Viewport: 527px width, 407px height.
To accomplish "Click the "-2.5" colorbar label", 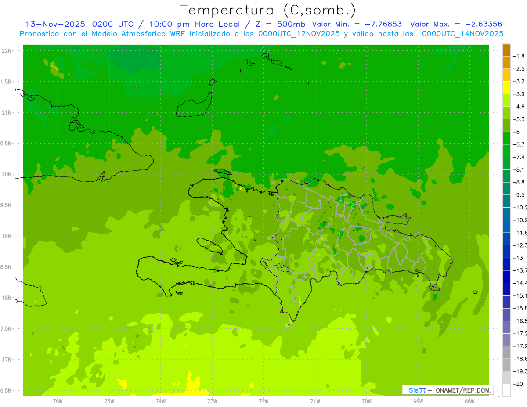I will [518, 69].
